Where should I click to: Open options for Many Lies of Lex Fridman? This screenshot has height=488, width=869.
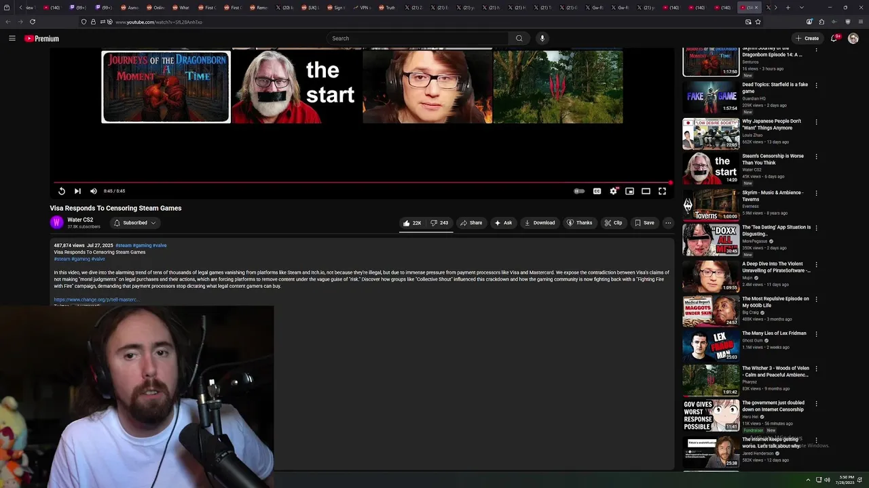point(816,334)
